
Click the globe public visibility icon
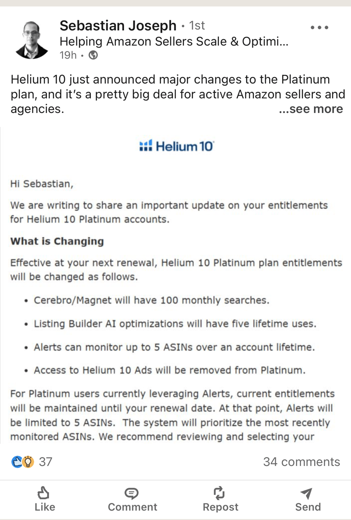[x=93, y=55]
